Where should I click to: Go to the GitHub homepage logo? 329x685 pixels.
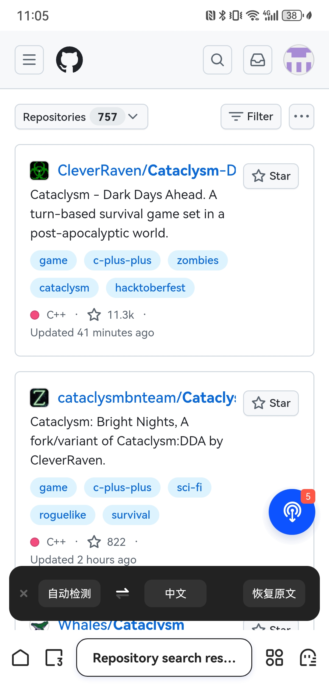pyautogui.click(x=69, y=60)
